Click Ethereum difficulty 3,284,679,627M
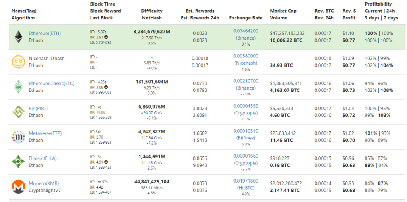 point(152,32)
